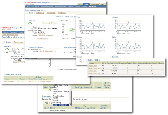Click the Shutdown button
The image size is (168, 115).
click(46, 23)
